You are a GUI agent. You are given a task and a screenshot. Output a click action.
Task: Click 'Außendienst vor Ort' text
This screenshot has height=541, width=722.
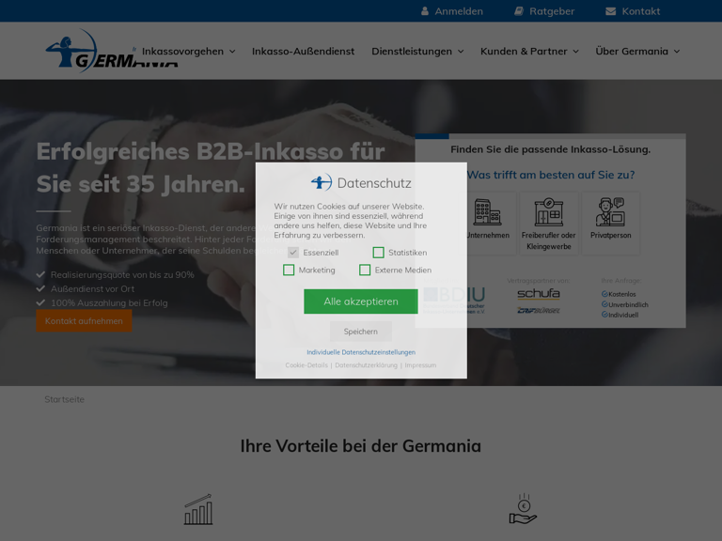pyautogui.click(x=92, y=289)
